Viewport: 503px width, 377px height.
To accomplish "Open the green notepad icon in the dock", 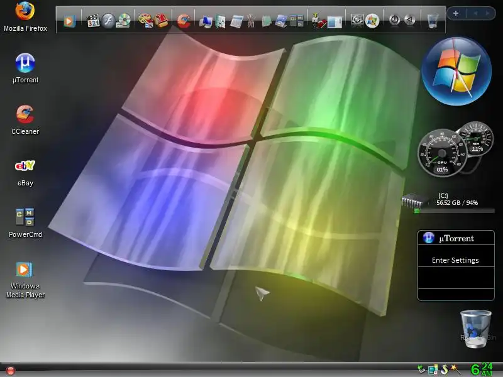I will 266,21.
